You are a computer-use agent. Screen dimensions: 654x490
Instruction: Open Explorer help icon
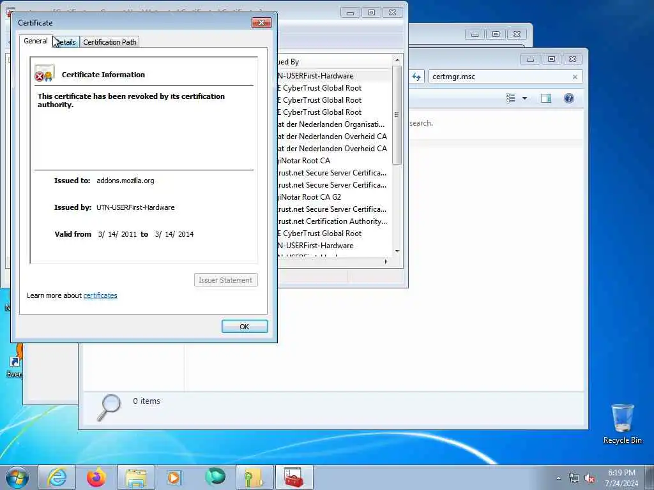click(568, 98)
